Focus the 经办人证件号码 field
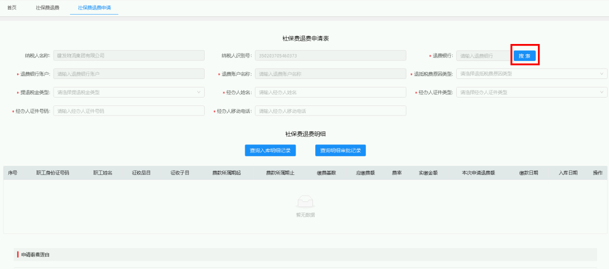The height and width of the screenshot is (269, 609). click(x=129, y=111)
